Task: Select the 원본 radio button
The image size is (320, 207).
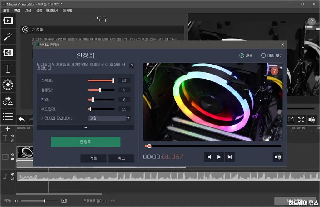Action: [x=242, y=55]
